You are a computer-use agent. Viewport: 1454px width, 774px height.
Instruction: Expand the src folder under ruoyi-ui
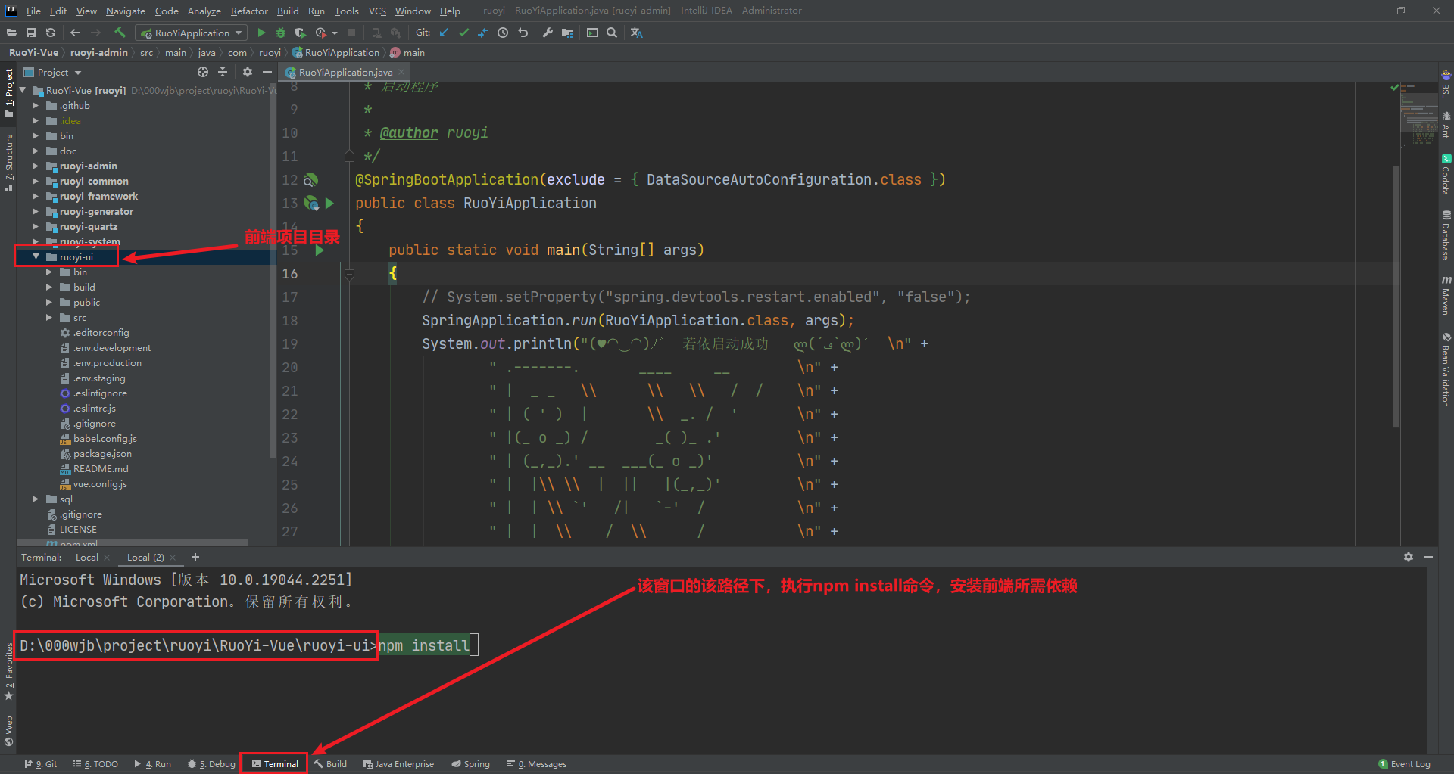pos(48,317)
